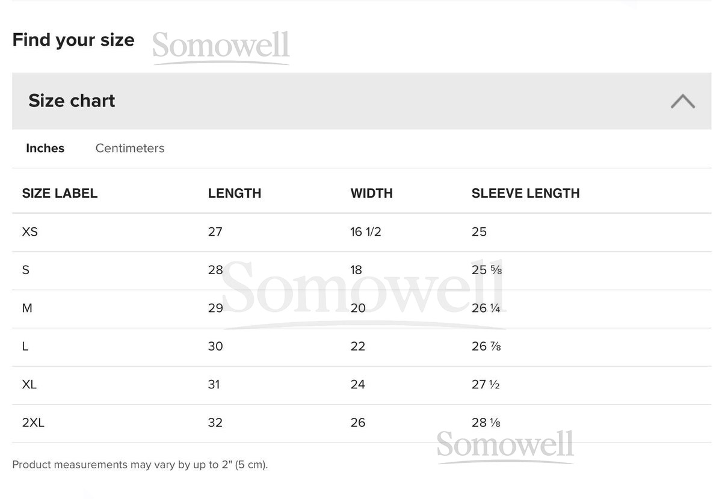Select the 2XL size label
This screenshot has width=722, height=499.
[x=33, y=423]
